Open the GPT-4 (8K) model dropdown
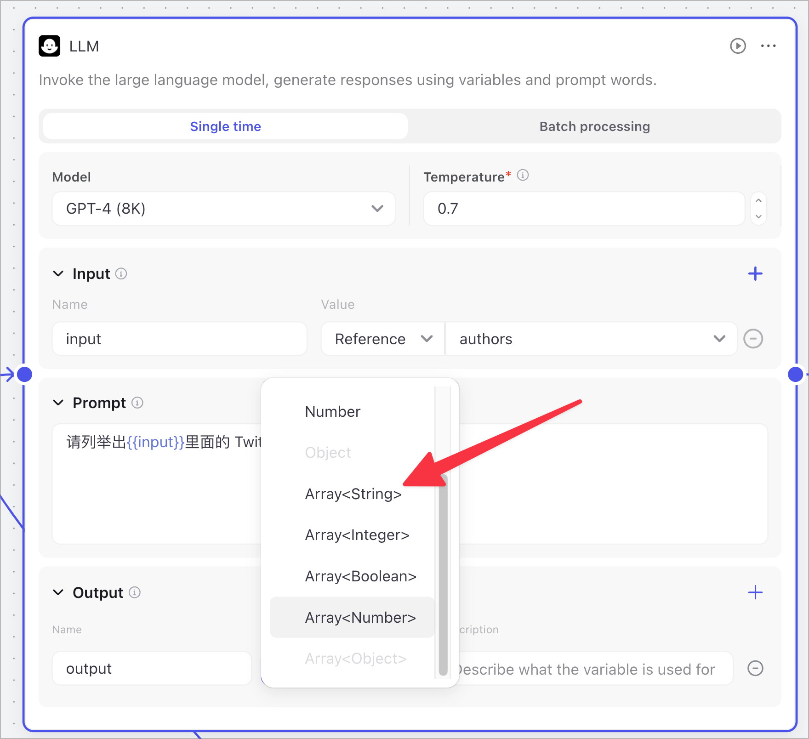Image resolution: width=809 pixels, height=739 pixels. 224,209
